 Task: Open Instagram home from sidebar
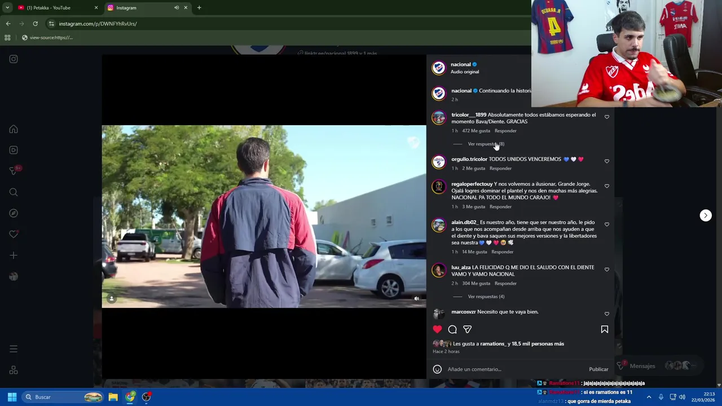pyautogui.click(x=14, y=129)
